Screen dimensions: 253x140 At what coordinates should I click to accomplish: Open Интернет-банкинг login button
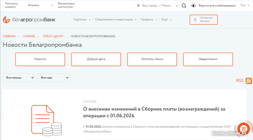pyautogui.click(x=204, y=20)
